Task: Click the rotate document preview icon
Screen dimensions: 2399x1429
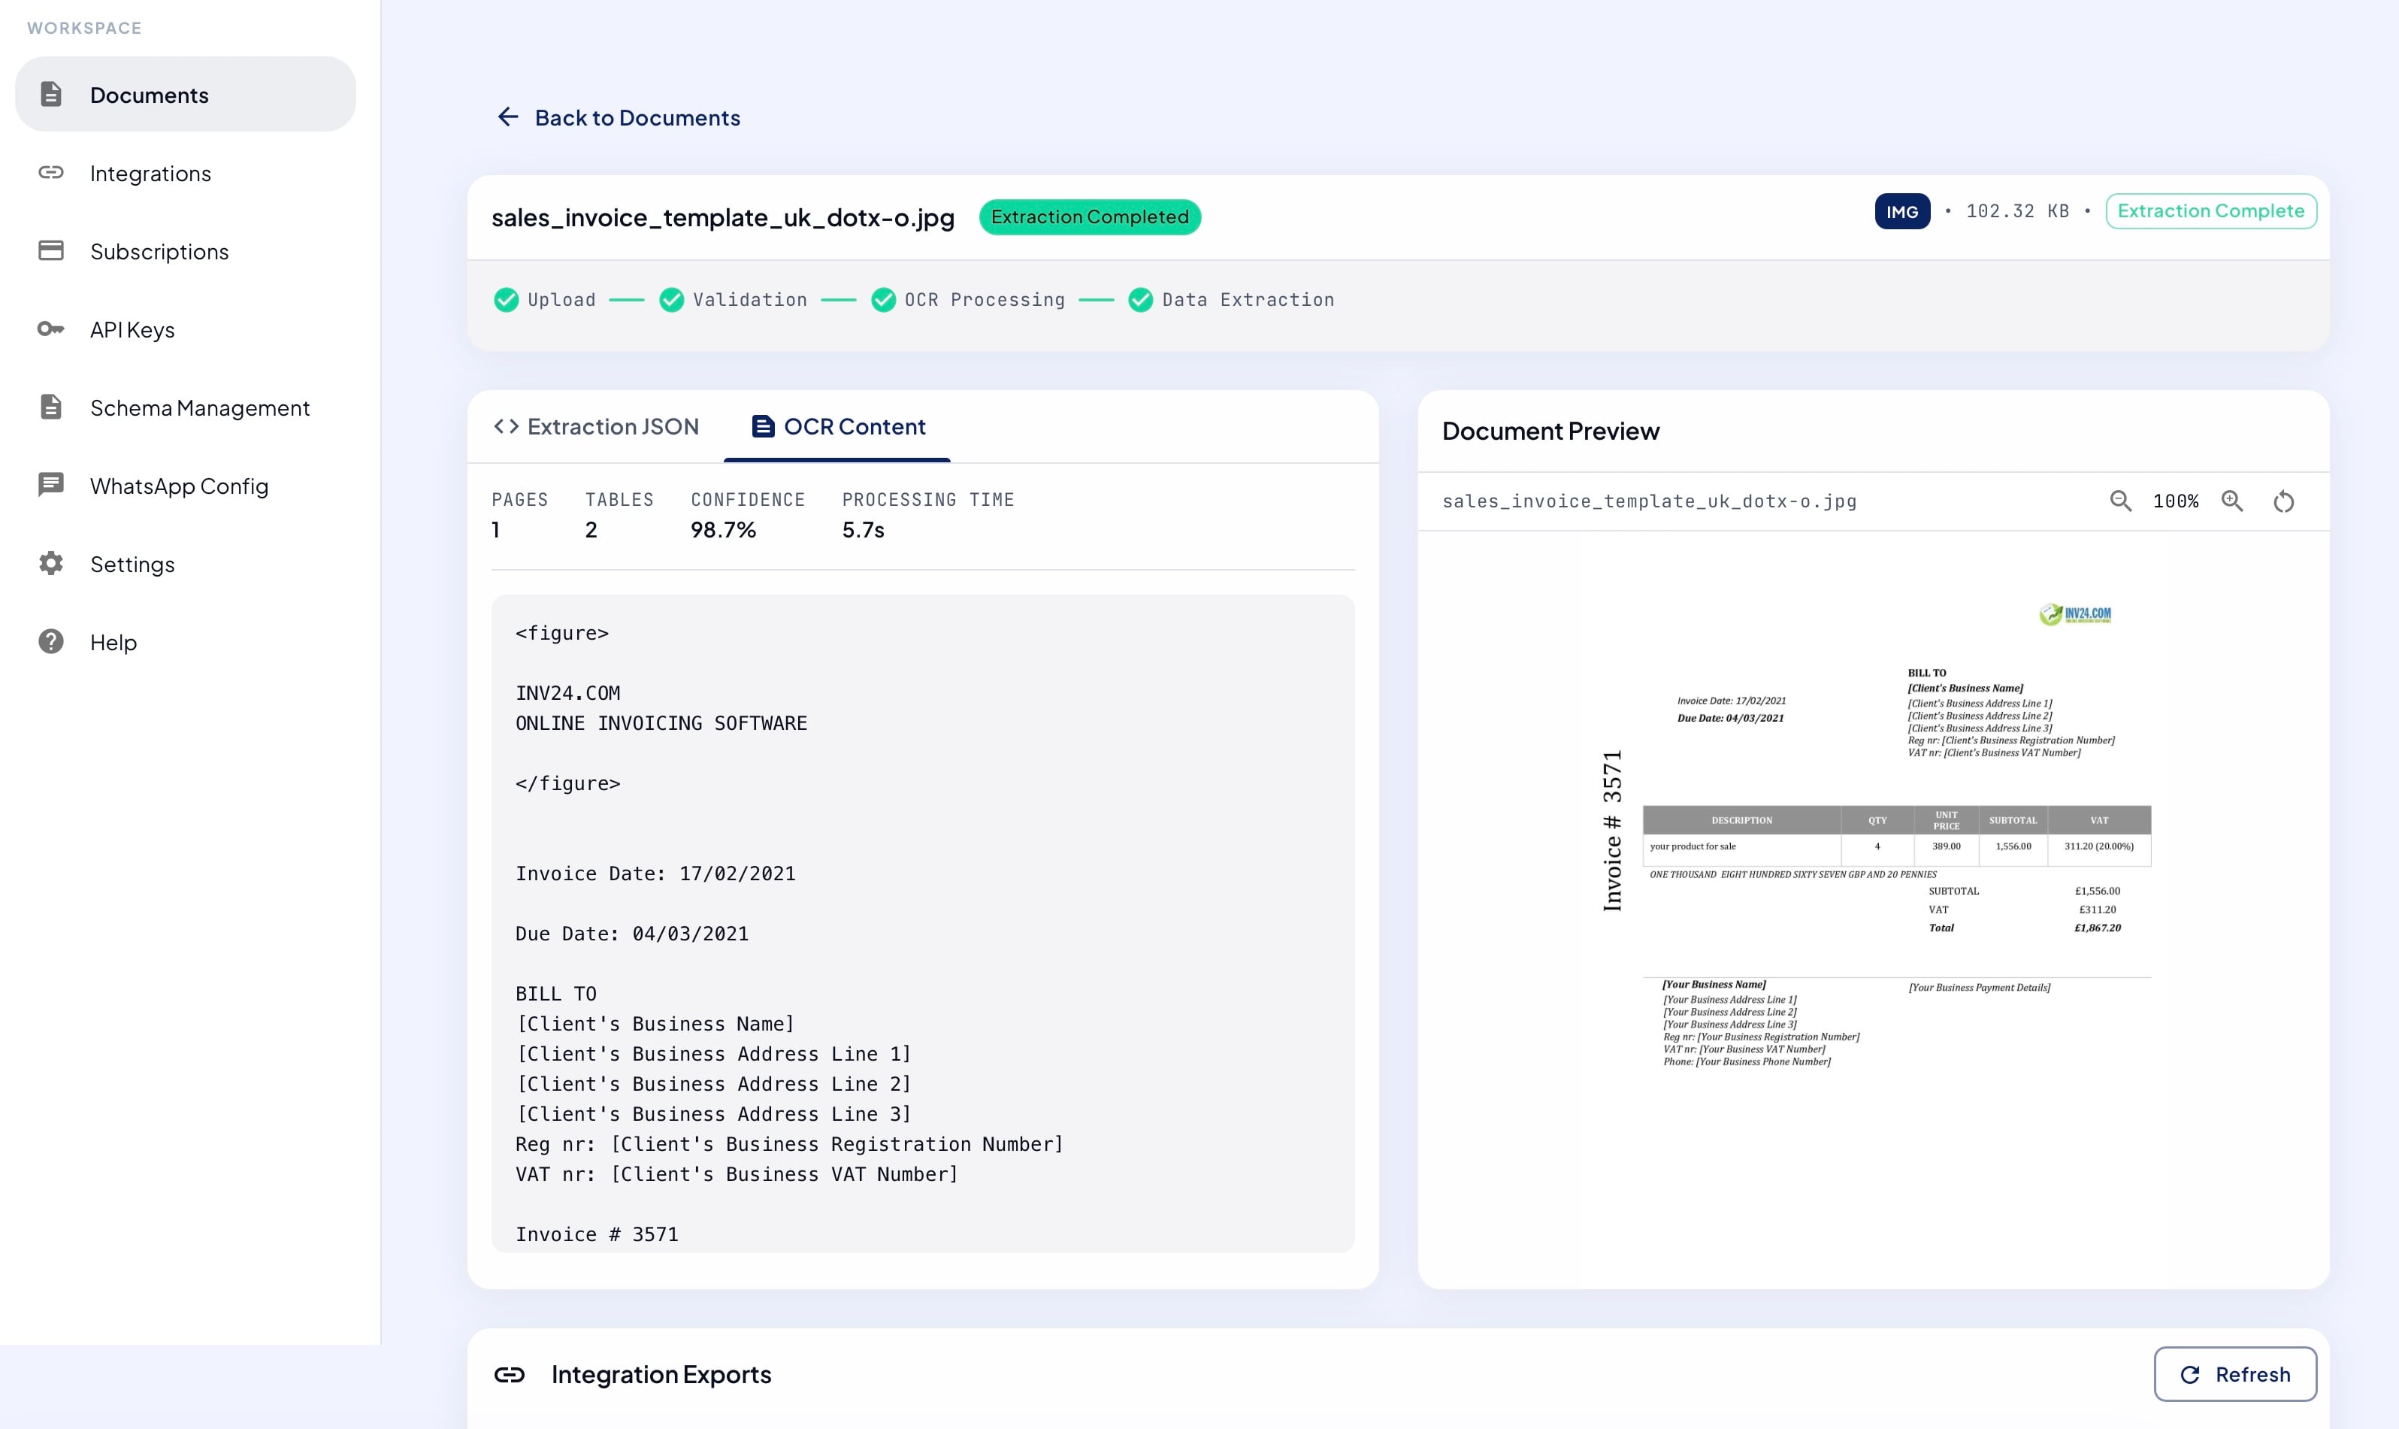Action: tap(2283, 501)
